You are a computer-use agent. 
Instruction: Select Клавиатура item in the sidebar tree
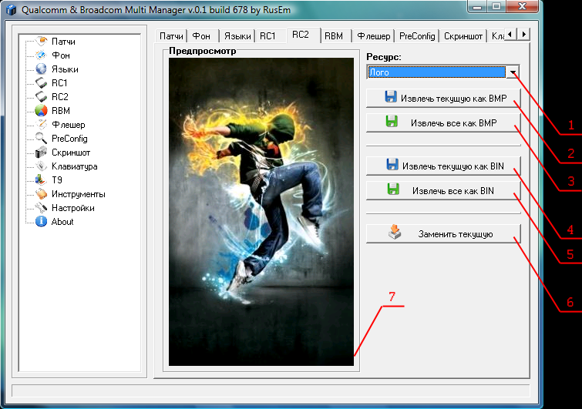(74, 166)
